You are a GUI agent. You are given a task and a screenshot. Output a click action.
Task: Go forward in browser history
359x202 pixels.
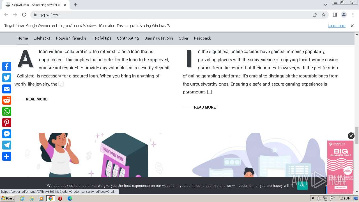coord(15,15)
